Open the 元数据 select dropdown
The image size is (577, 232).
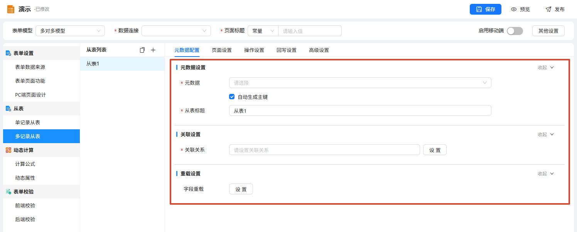click(360, 83)
